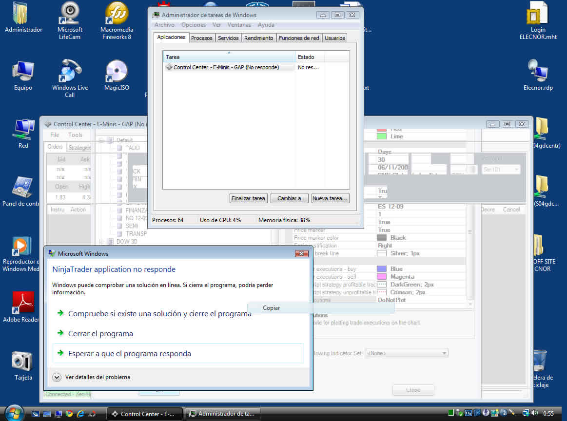Image resolution: width=567 pixels, height=421 pixels.
Task: Open the Windows Start orb
Action: pyautogui.click(x=14, y=413)
